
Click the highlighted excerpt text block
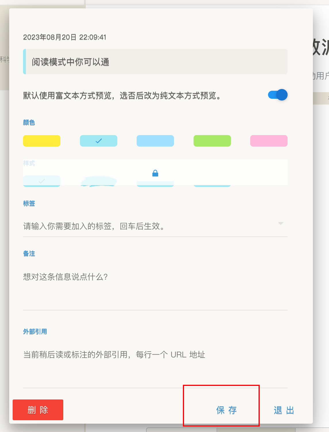(155, 62)
